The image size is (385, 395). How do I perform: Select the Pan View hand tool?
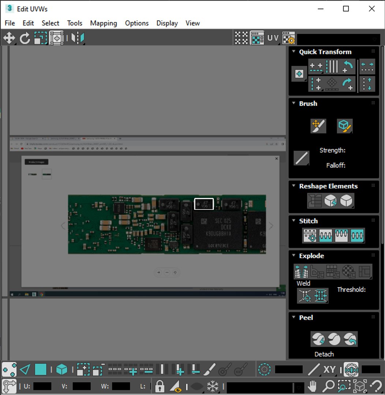[x=313, y=386]
